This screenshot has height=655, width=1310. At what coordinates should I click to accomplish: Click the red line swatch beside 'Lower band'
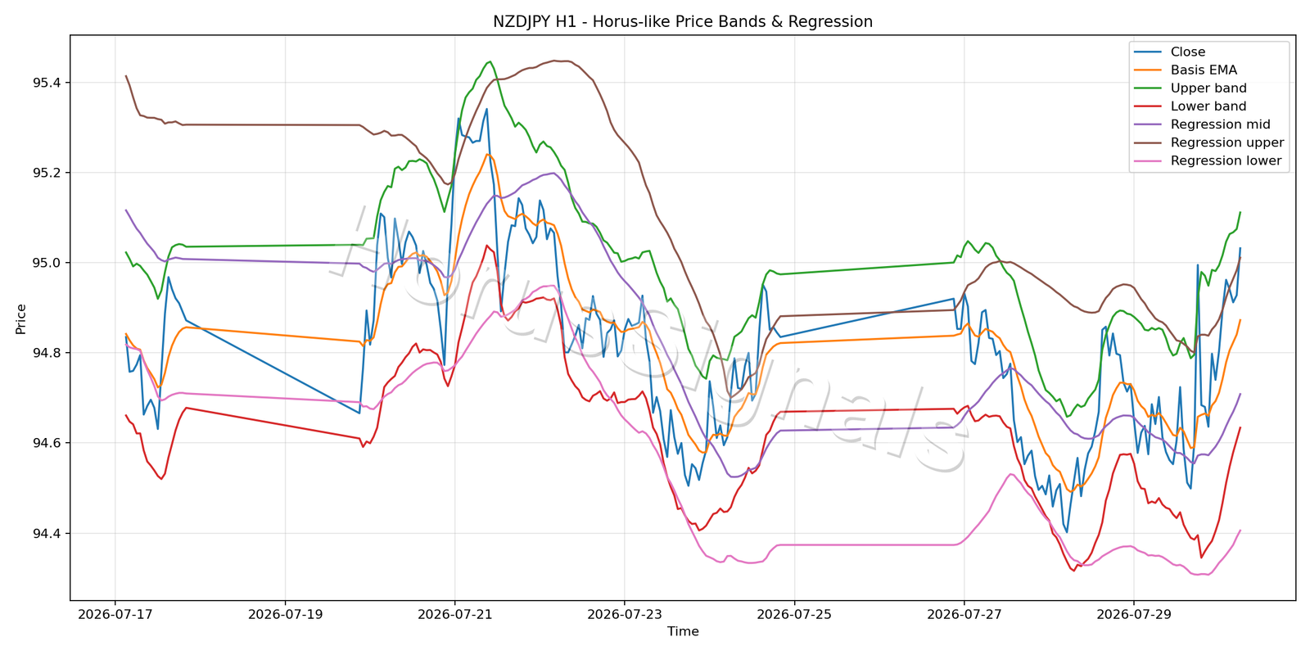1148,106
